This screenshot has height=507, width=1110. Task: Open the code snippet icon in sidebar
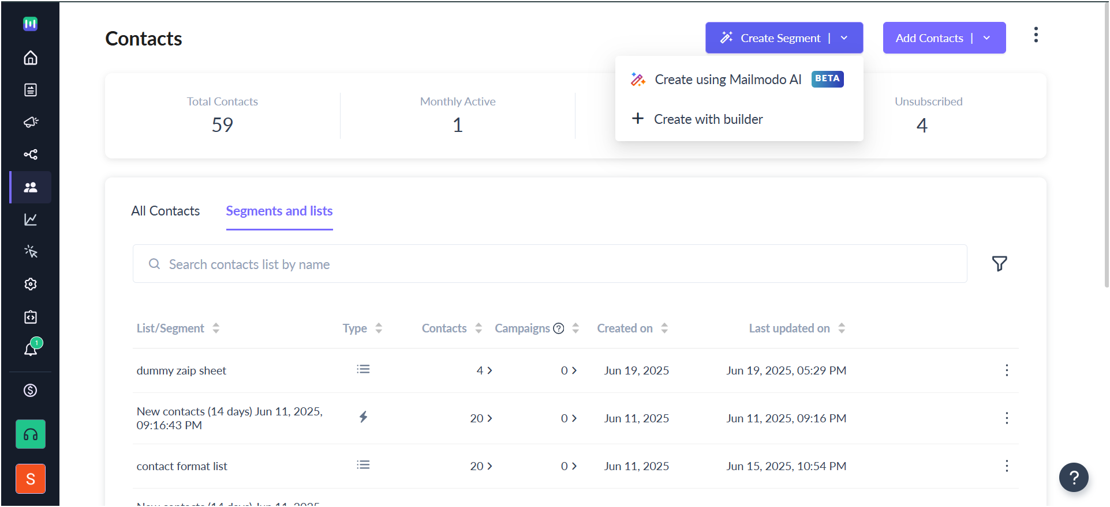tap(31, 317)
